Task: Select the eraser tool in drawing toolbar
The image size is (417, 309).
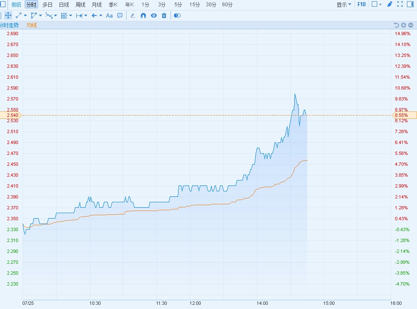Action: (133, 15)
